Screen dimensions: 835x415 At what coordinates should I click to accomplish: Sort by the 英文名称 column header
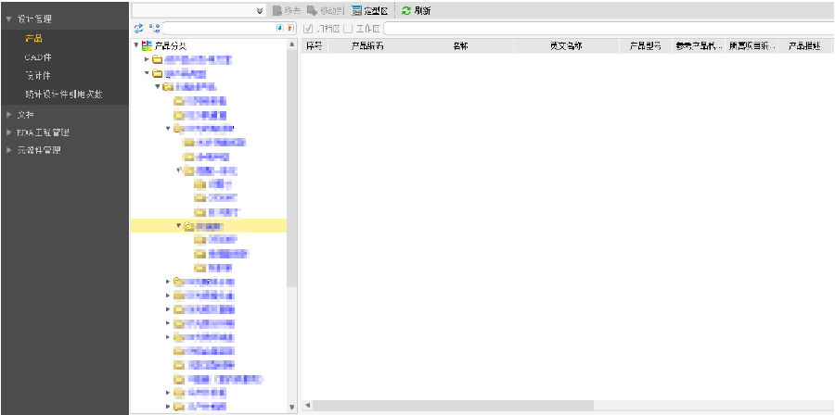tap(566, 46)
